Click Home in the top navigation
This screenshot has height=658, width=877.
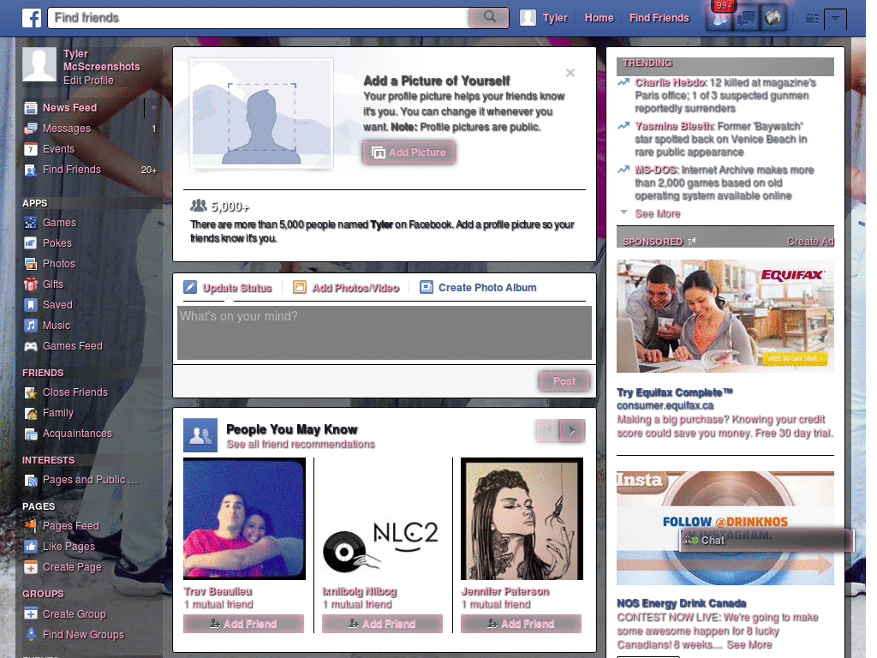599,18
